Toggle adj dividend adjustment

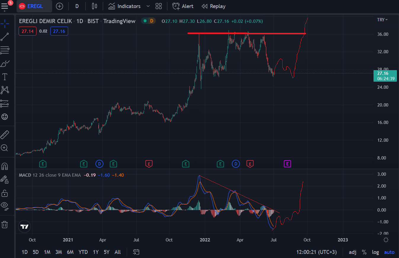click(x=352, y=252)
